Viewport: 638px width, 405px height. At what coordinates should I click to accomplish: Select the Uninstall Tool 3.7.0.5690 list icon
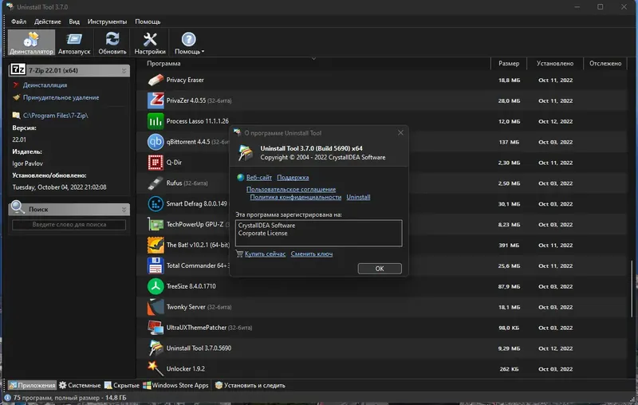pyautogui.click(x=156, y=348)
